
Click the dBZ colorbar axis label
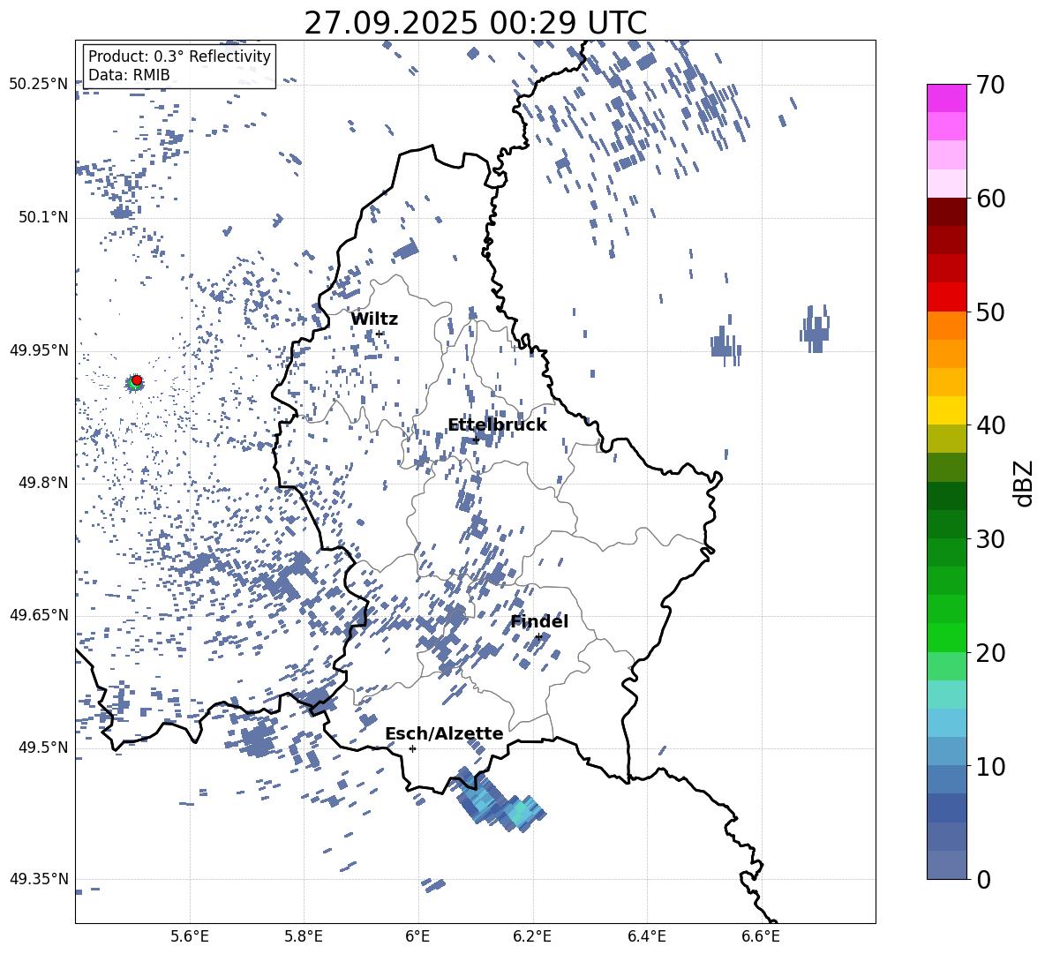[x=1023, y=483]
